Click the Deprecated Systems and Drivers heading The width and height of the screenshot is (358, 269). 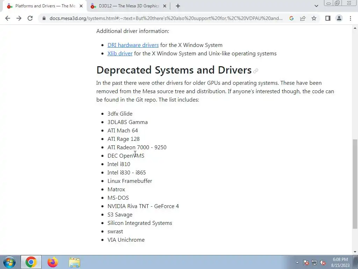[x=174, y=70]
